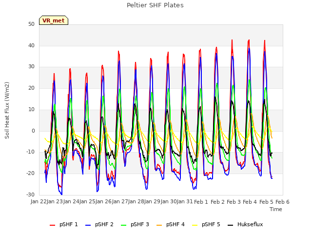Click the Feb 3 x-axis label

(234, 202)
